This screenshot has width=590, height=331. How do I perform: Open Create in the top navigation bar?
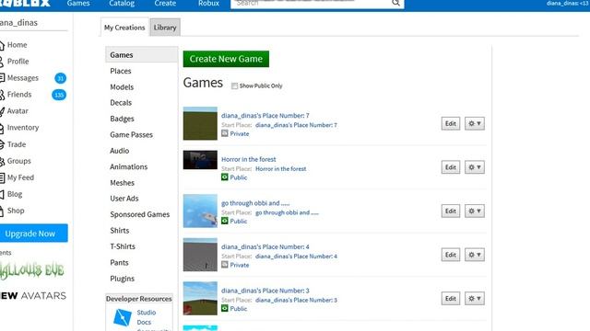pyautogui.click(x=165, y=4)
